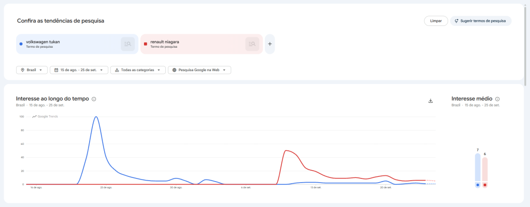This screenshot has height=207, width=530.
Task: Open Todas as categorias dropdown
Action: point(138,70)
